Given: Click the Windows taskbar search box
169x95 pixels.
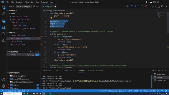Looking at the screenshot, I should [13, 94].
